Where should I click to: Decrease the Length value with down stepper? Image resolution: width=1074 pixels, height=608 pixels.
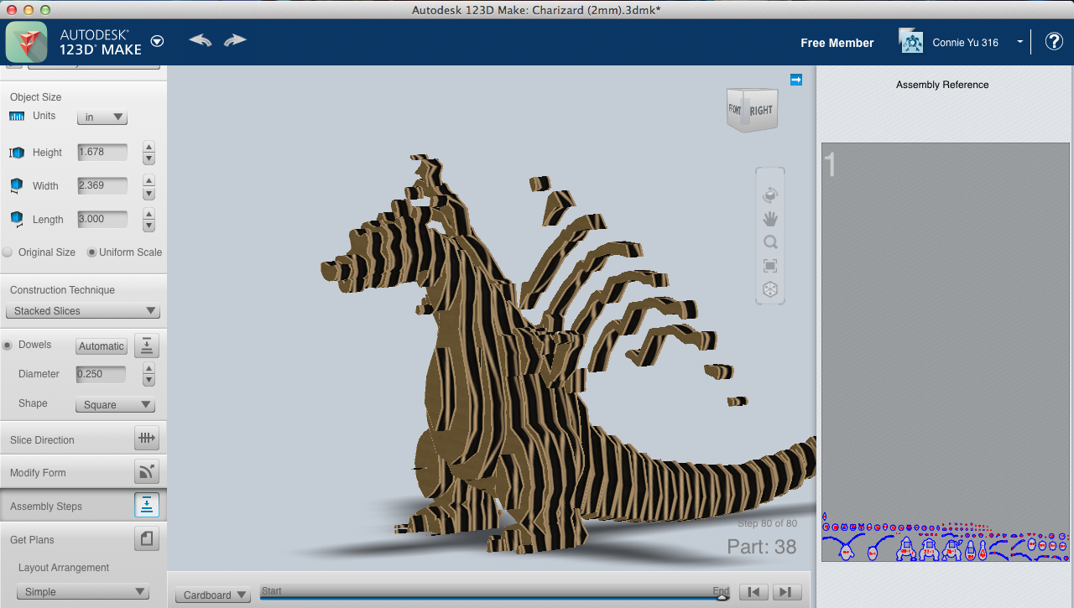click(149, 226)
